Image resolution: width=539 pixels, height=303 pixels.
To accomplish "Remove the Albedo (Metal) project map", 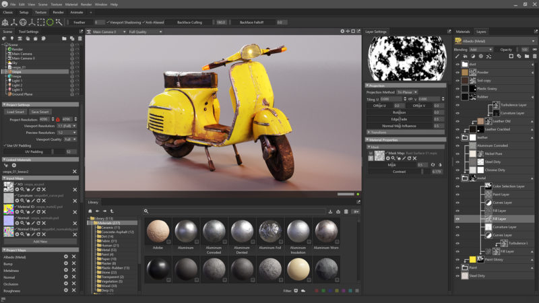I will point(75,257).
